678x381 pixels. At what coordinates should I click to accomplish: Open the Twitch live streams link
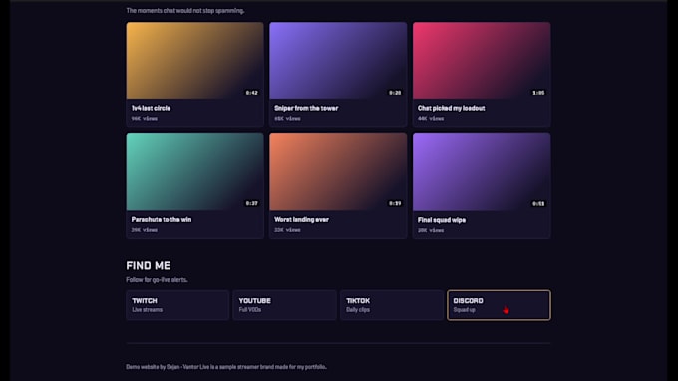tap(177, 305)
